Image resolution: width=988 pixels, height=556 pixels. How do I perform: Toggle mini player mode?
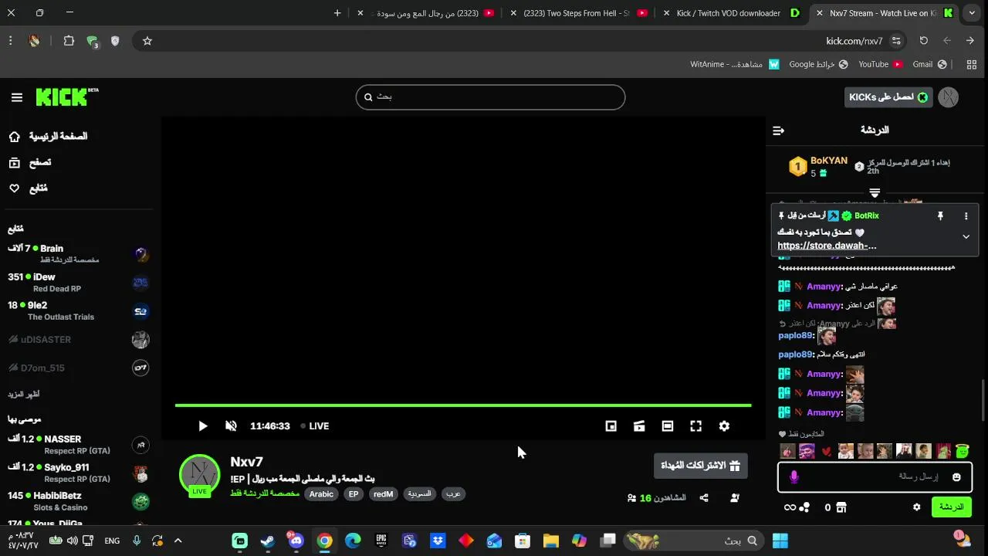611,425
